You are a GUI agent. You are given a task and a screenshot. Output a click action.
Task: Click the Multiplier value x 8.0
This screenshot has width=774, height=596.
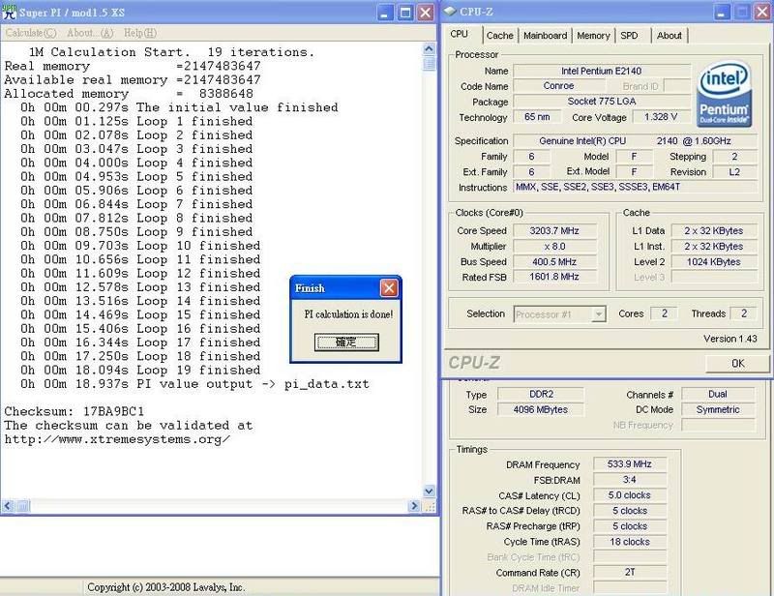click(553, 247)
